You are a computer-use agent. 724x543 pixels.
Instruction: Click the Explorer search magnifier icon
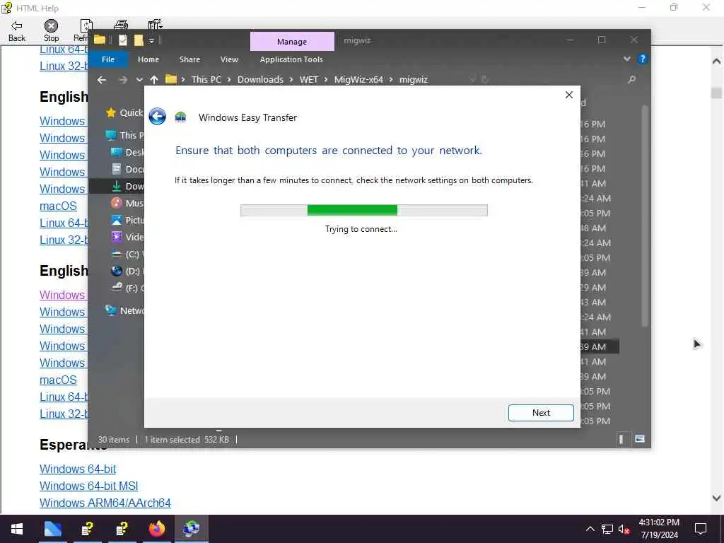(631, 80)
